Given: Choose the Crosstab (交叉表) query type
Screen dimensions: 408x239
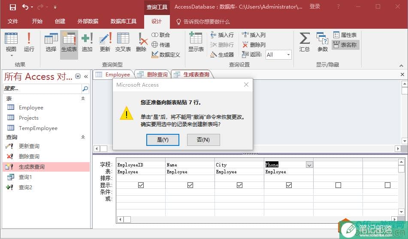Looking at the screenshot, I should click(123, 42).
